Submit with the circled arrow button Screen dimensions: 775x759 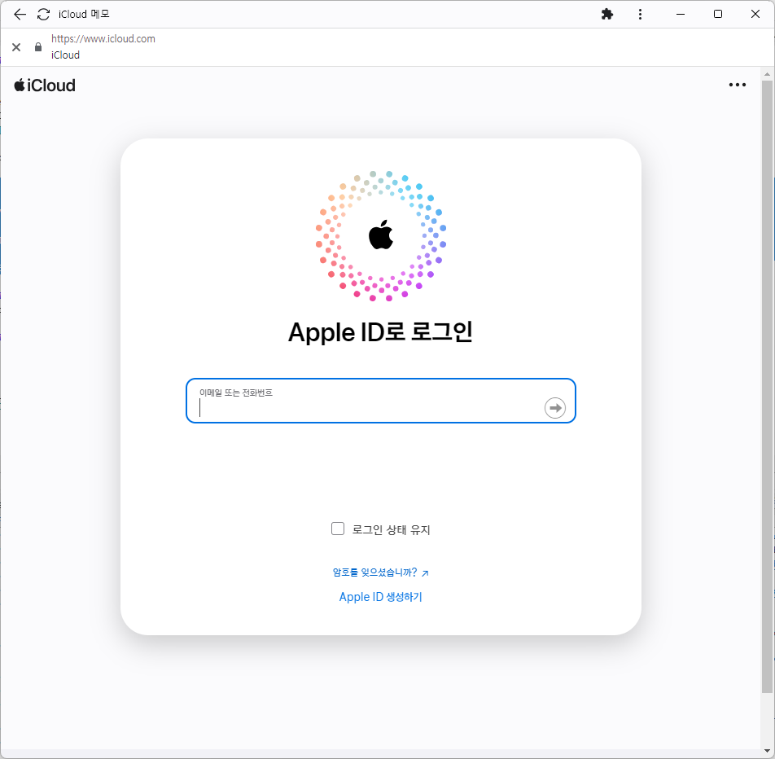point(554,408)
